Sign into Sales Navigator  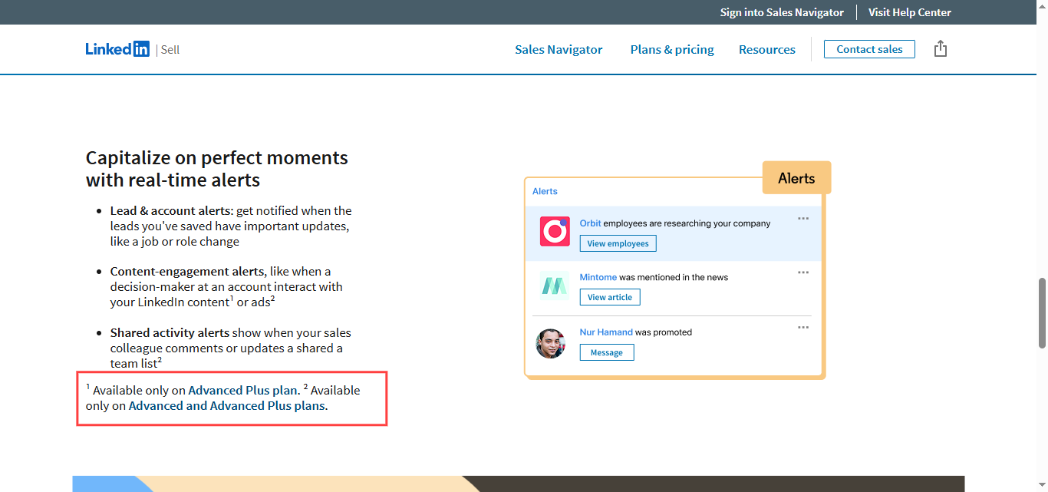[782, 12]
